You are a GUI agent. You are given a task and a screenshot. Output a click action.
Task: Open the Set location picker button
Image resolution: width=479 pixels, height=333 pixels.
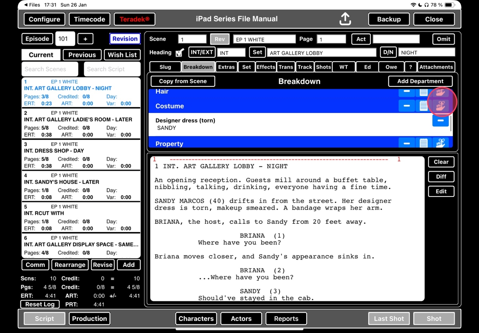(257, 52)
